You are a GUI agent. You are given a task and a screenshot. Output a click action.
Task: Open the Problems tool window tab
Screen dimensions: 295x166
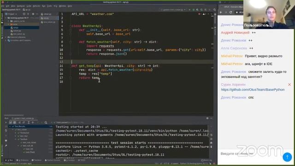(x=23, y=160)
